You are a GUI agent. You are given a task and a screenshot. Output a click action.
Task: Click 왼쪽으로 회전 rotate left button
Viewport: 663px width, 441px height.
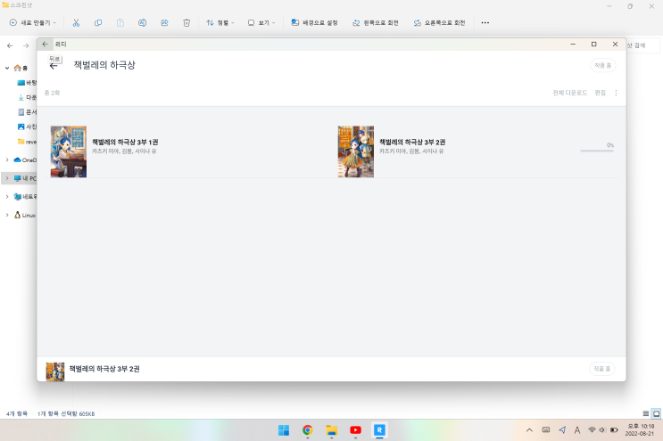pos(376,23)
